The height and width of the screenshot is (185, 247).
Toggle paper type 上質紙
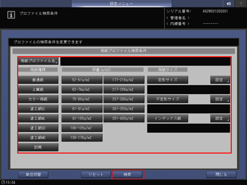click(x=38, y=90)
